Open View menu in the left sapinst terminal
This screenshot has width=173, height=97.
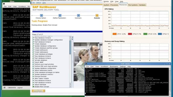coord(15,6)
